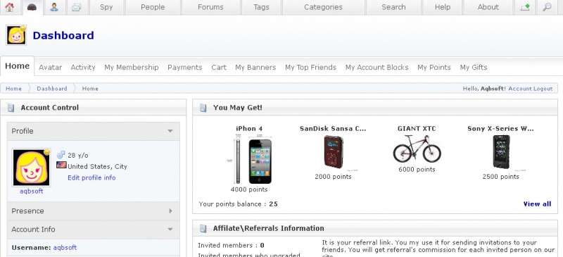Viewport: 563px width, 257px height.
Task: Open the profile person icon
Action: point(54,7)
